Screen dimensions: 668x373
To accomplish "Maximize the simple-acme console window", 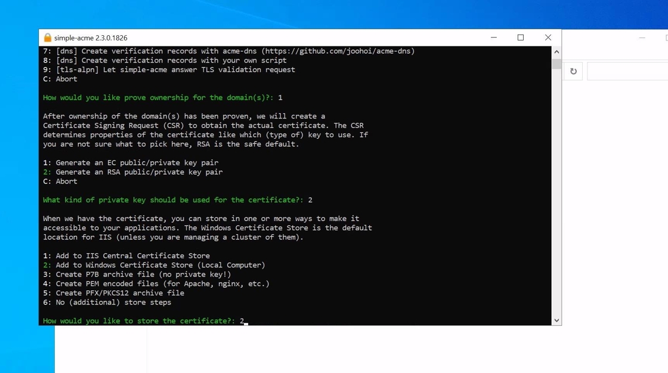I will pos(521,38).
